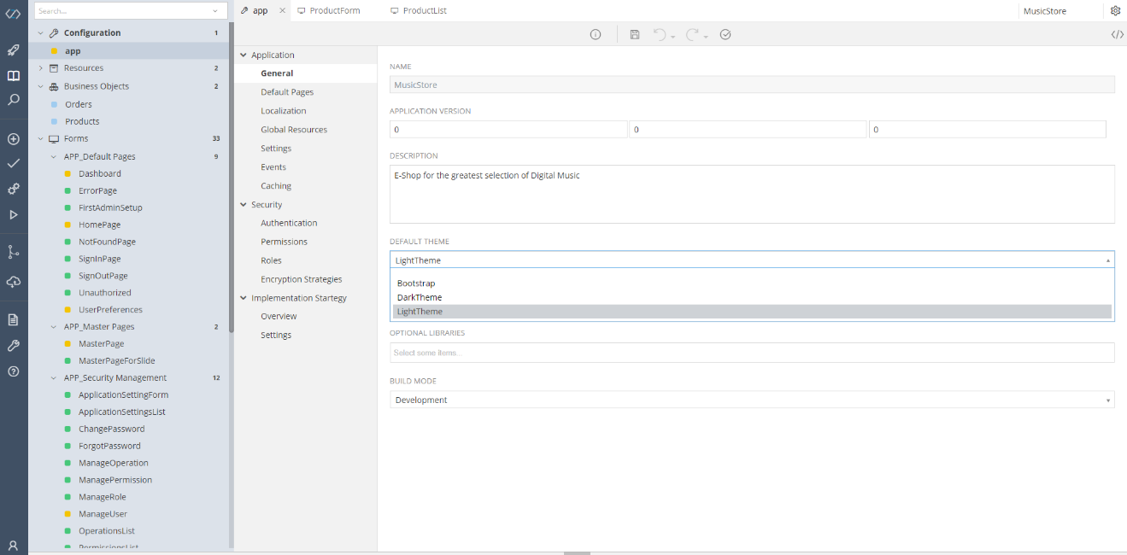Open the help question-mark icon in the sidebar

click(13, 371)
